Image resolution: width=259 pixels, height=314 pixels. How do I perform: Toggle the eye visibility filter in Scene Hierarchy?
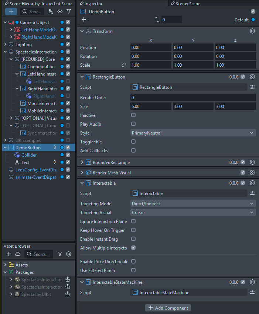(x=59, y=11)
